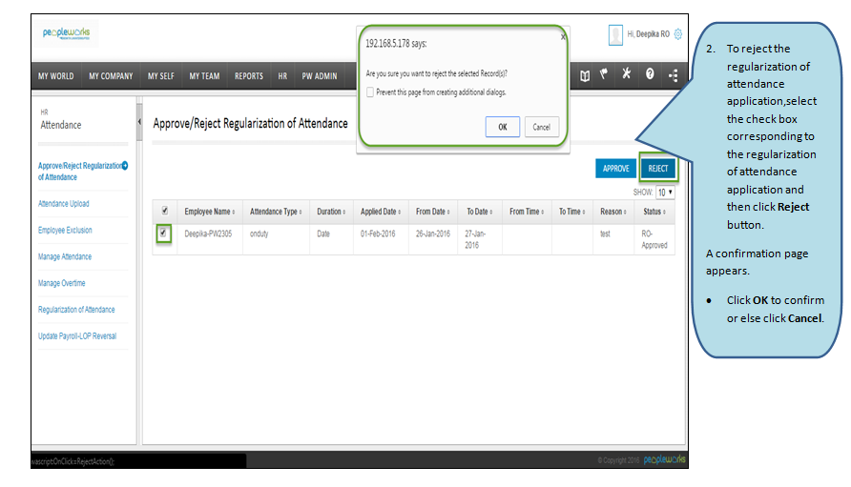Close the confirmation dialog with X

point(563,37)
